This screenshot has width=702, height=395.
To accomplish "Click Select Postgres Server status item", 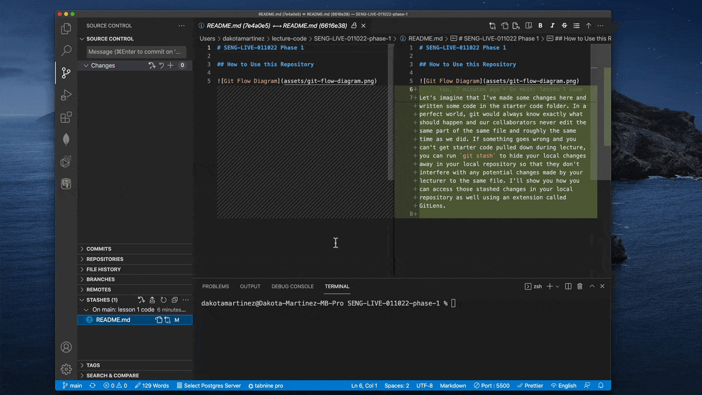I will (x=208, y=386).
